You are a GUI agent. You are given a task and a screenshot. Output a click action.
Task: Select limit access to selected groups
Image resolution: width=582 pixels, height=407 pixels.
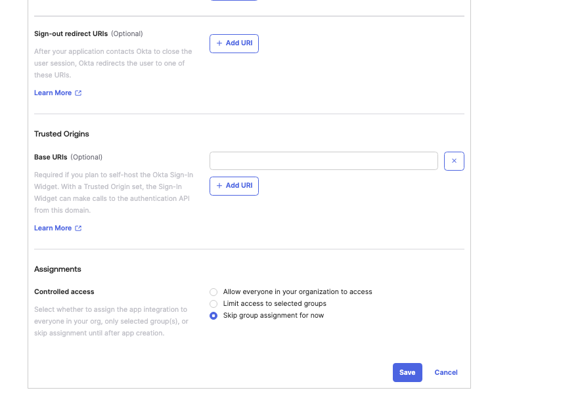pyautogui.click(x=213, y=303)
